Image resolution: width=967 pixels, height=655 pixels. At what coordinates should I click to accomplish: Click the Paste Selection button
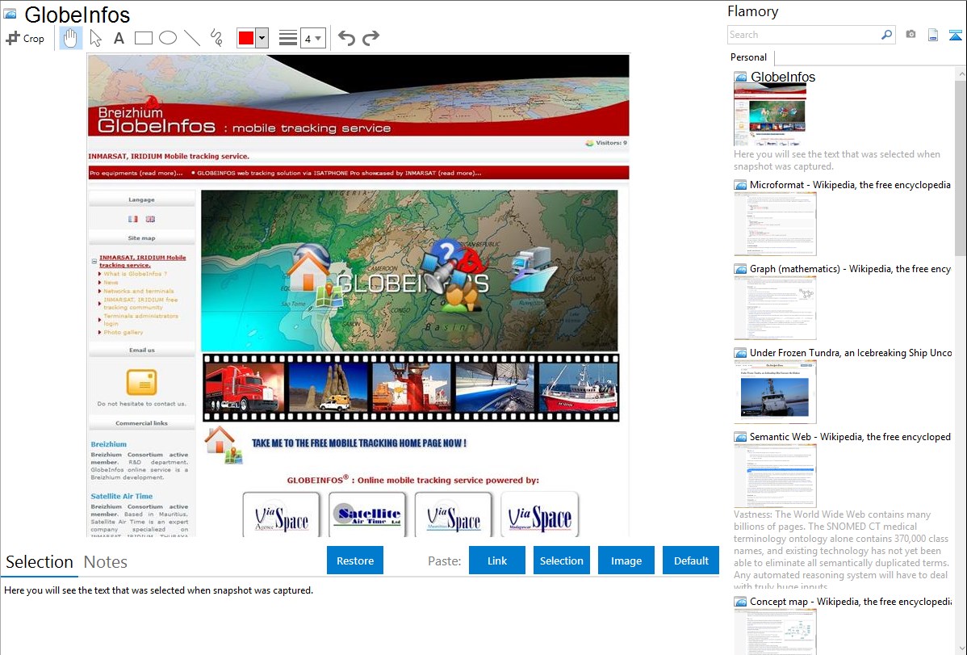click(561, 561)
